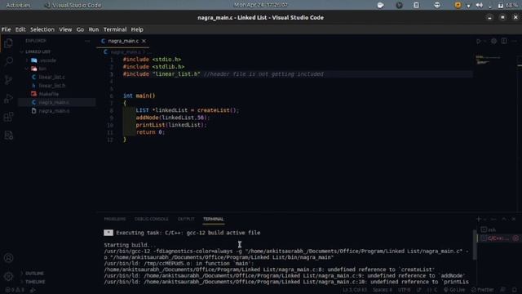Screen dimensions: 522x294
Task: Open the Terminal menu
Action: click(x=115, y=29)
